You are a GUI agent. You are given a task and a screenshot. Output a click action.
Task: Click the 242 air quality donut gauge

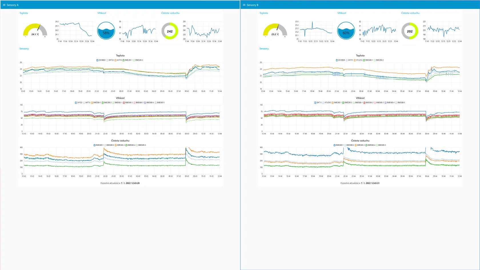tap(170, 31)
